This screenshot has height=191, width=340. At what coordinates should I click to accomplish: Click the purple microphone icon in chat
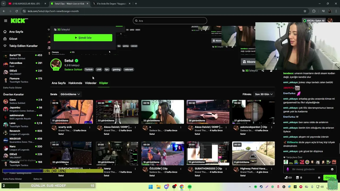click(288, 169)
